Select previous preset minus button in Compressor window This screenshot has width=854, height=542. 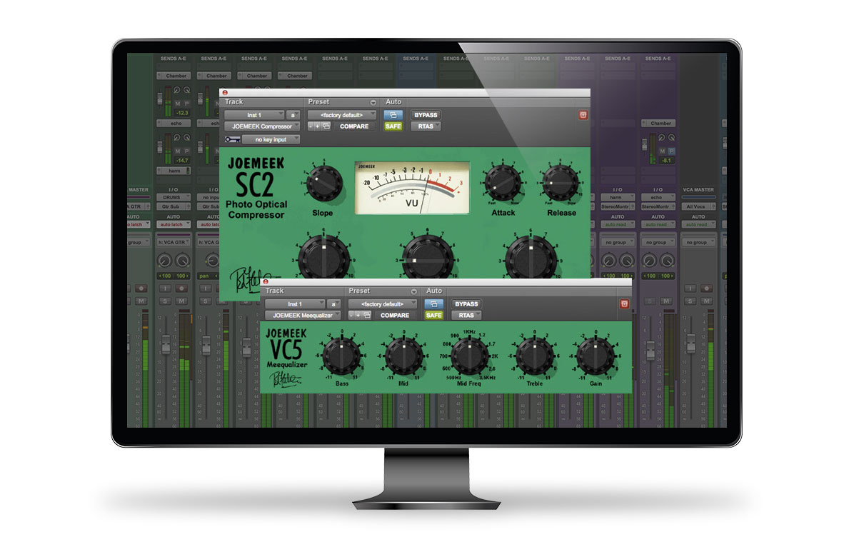click(x=311, y=126)
